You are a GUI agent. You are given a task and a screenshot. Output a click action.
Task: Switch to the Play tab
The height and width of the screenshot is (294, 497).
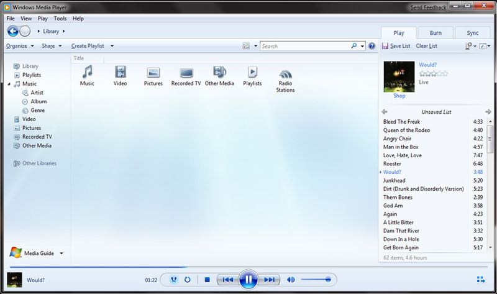click(399, 33)
